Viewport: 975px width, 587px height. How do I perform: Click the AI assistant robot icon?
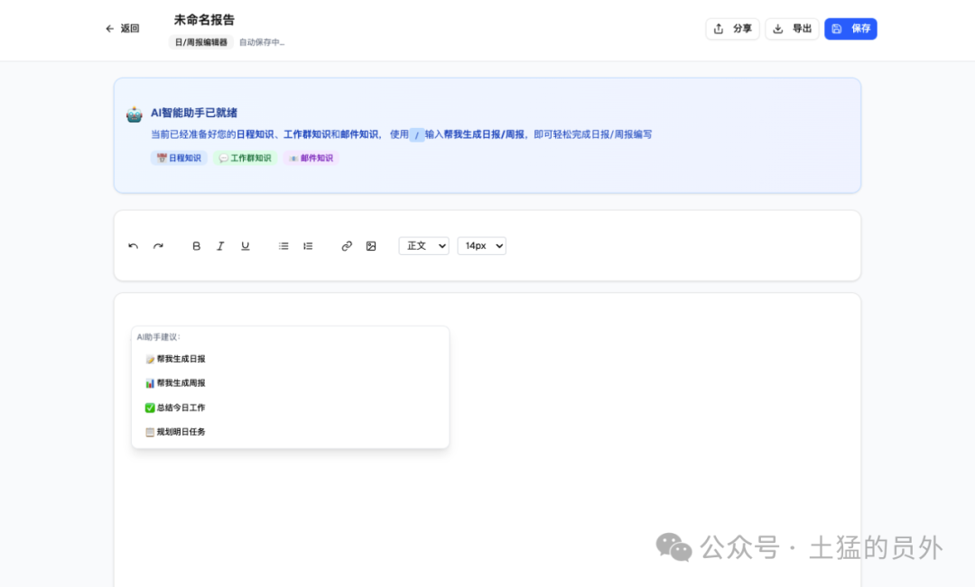tap(134, 115)
